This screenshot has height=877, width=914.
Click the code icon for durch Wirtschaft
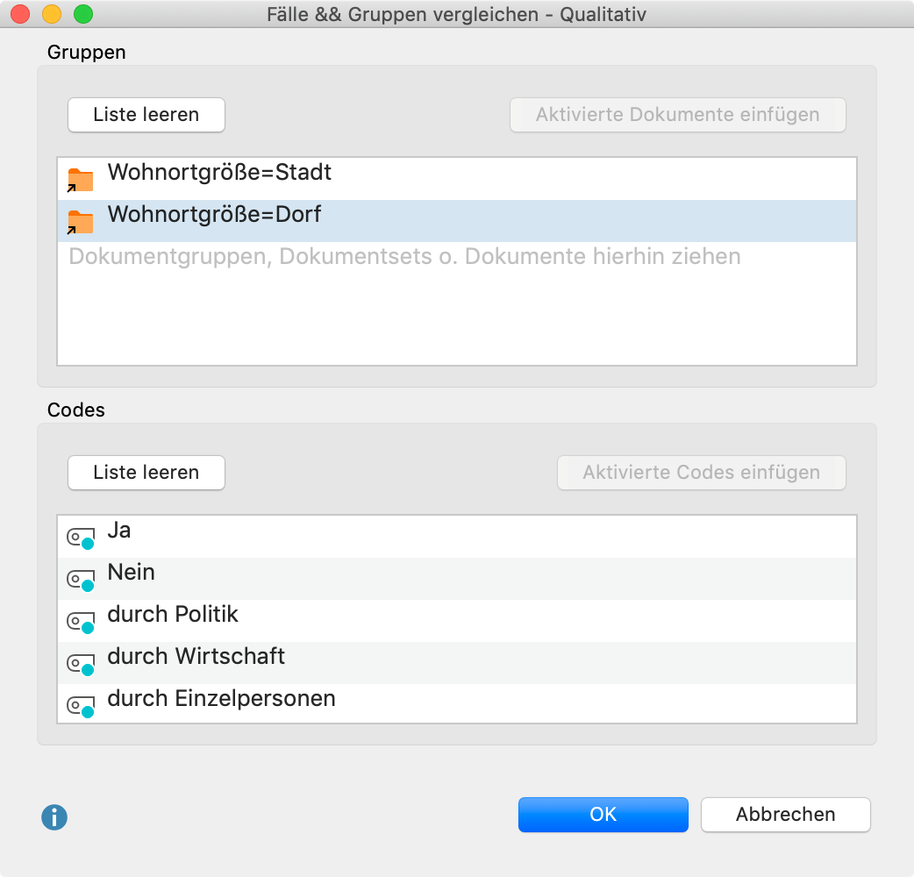pyautogui.click(x=81, y=663)
